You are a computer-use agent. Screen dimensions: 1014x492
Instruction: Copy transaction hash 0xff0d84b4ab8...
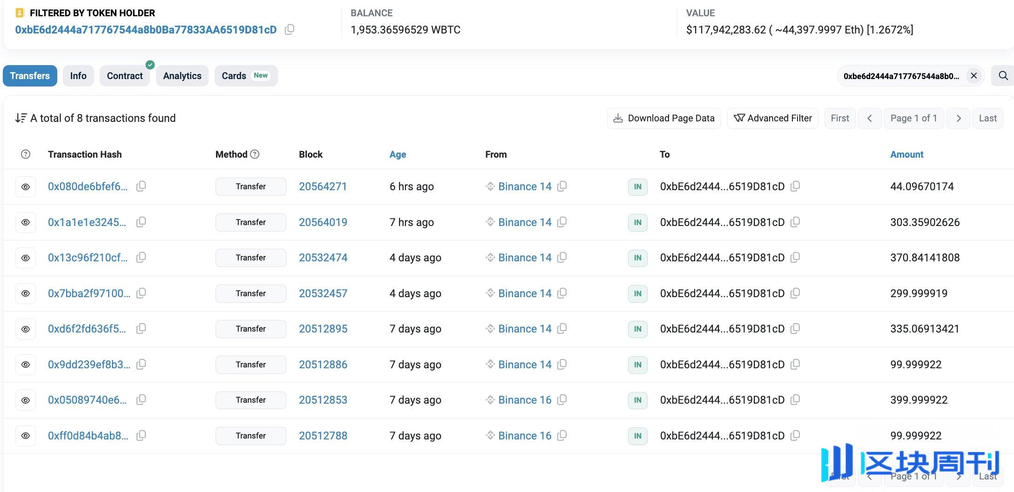pos(141,436)
